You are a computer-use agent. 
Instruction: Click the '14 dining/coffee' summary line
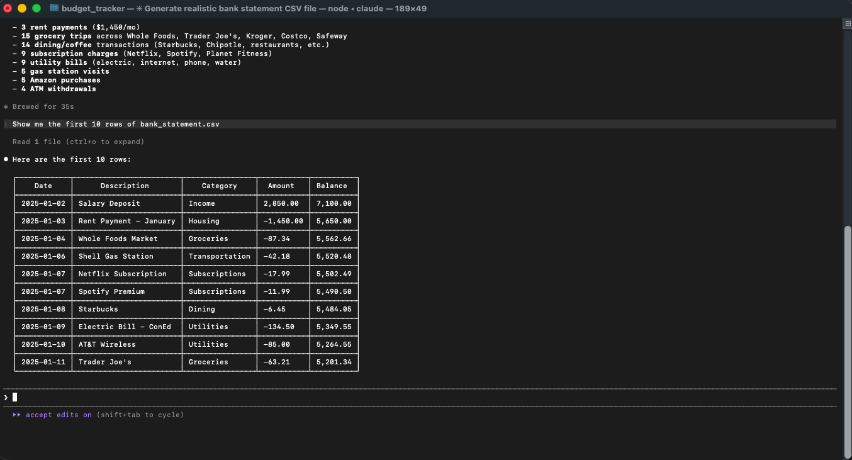click(x=171, y=45)
